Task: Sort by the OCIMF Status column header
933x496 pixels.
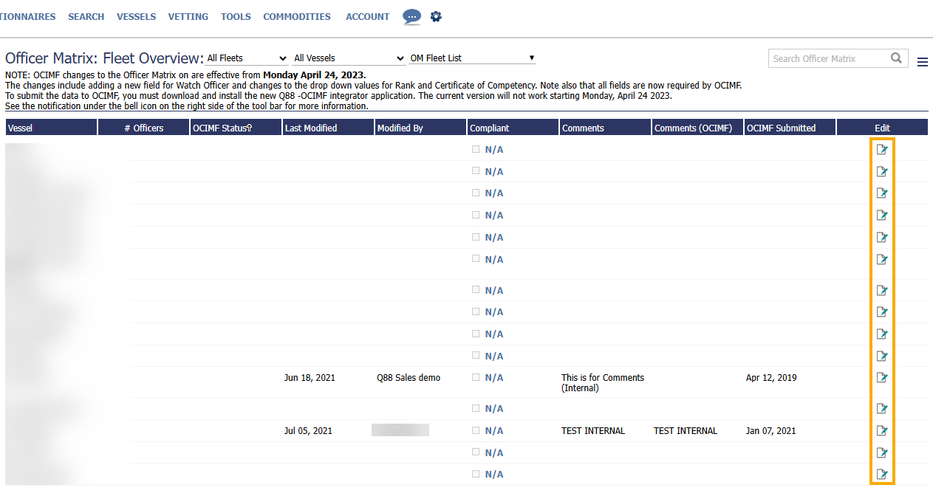Action: click(x=222, y=128)
